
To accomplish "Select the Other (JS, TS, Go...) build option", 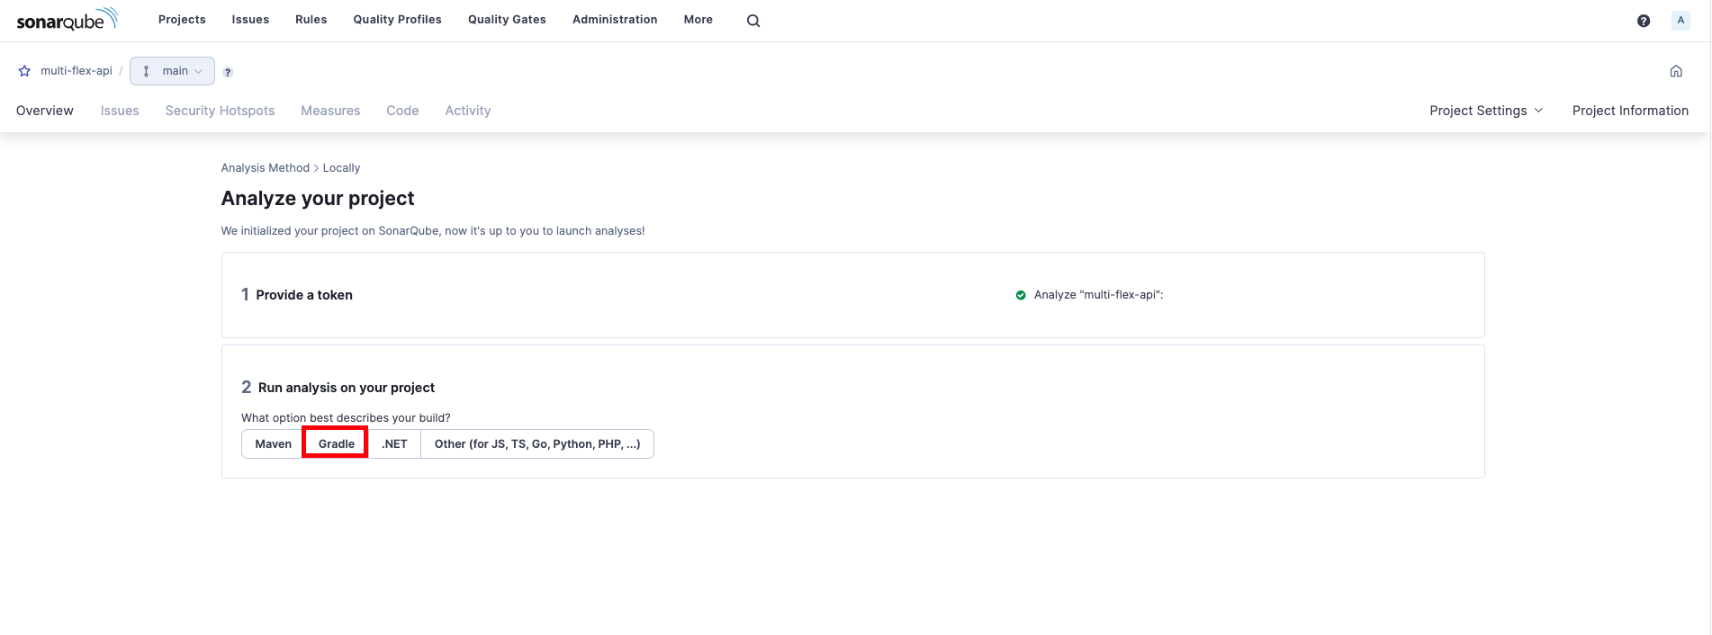I will coord(537,444).
